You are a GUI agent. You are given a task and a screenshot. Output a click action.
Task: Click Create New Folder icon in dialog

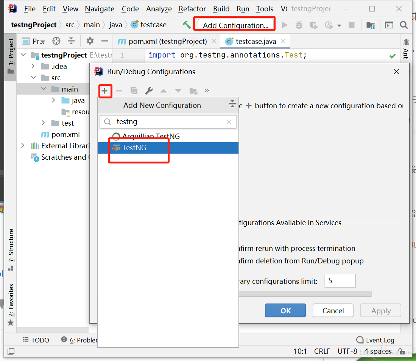pos(193,91)
